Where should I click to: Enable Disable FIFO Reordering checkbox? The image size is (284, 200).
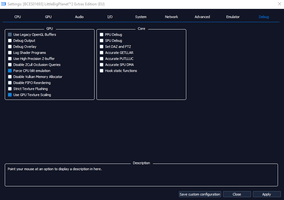tap(10, 83)
